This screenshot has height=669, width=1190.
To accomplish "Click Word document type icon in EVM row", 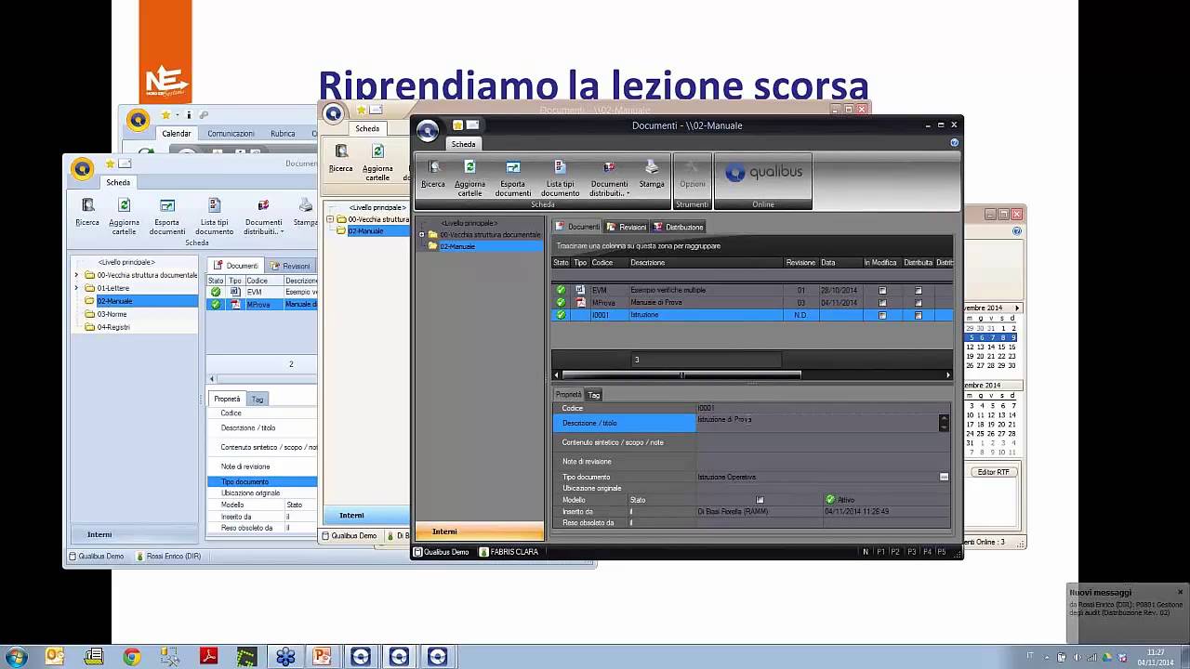I will [581, 290].
